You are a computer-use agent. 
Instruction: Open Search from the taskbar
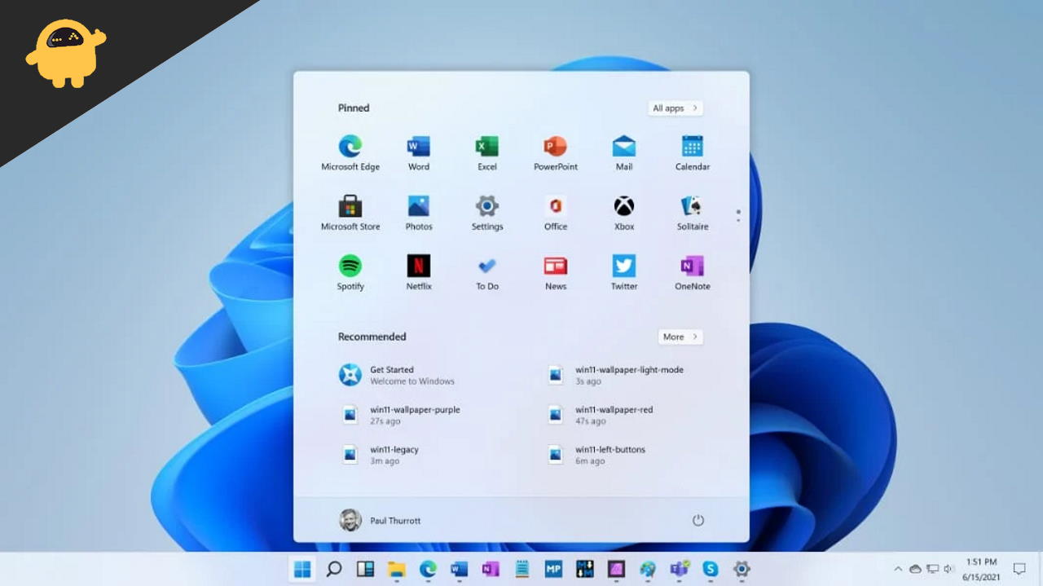pyautogui.click(x=333, y=569)
